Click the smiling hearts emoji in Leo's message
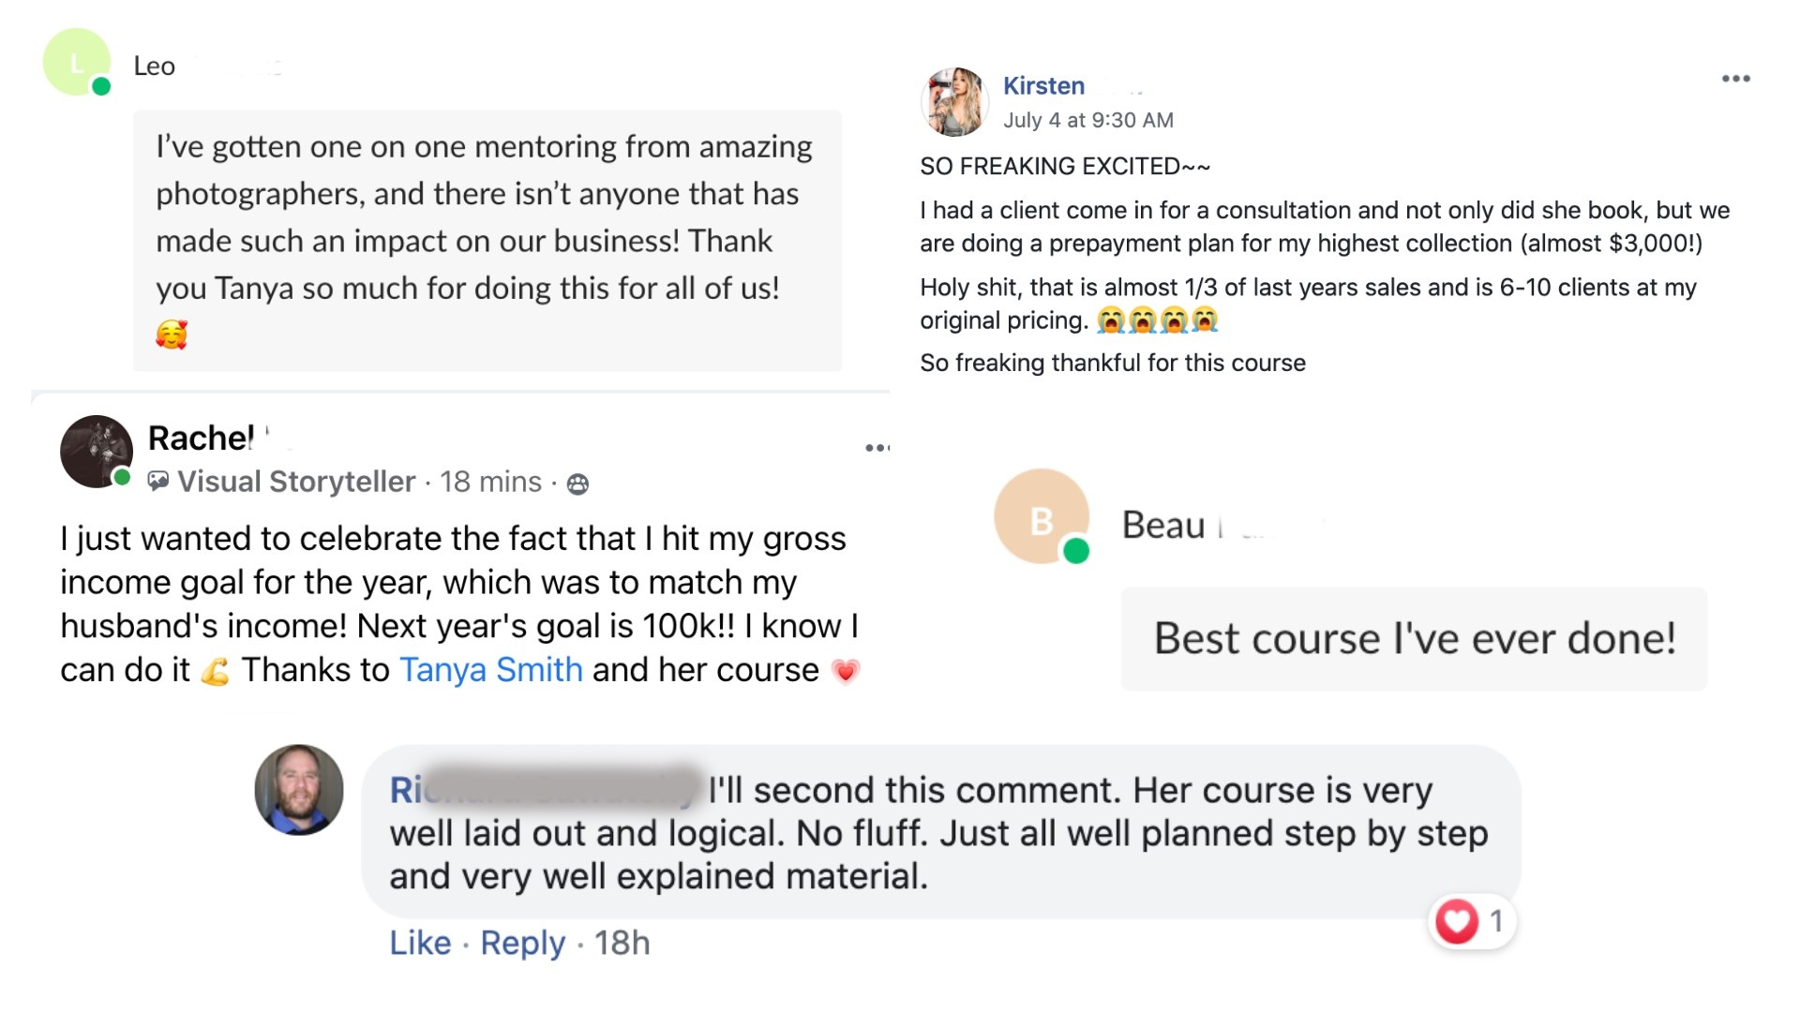Screen dimensions: 1800x1012 pyautogui.click(x=172, y=335)
